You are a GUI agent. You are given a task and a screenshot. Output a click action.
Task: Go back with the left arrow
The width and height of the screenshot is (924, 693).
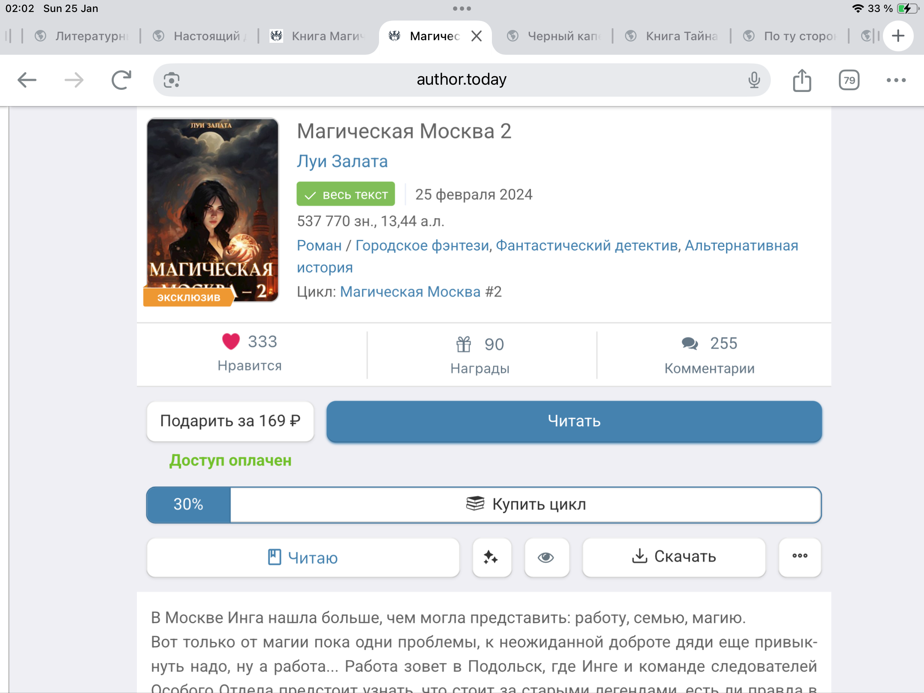pos(27,80)
